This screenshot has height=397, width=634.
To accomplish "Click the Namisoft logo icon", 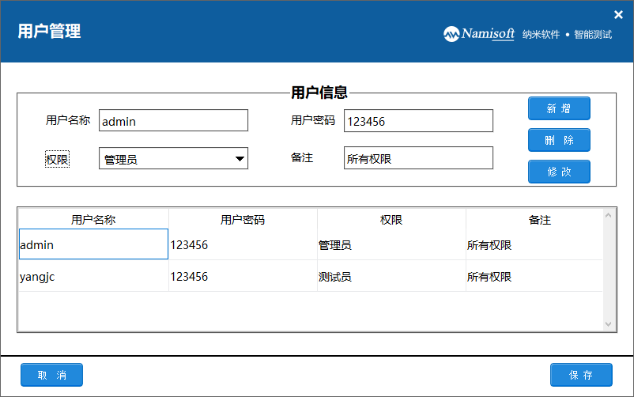I will pyautogui.click(x=451, y=34).
